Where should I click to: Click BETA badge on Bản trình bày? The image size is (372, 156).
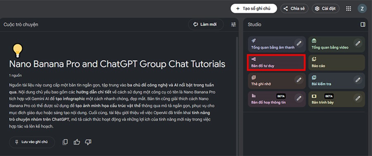[329, 96]
